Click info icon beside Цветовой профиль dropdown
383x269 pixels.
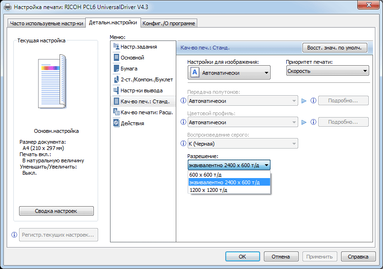[x=183, y=122]
